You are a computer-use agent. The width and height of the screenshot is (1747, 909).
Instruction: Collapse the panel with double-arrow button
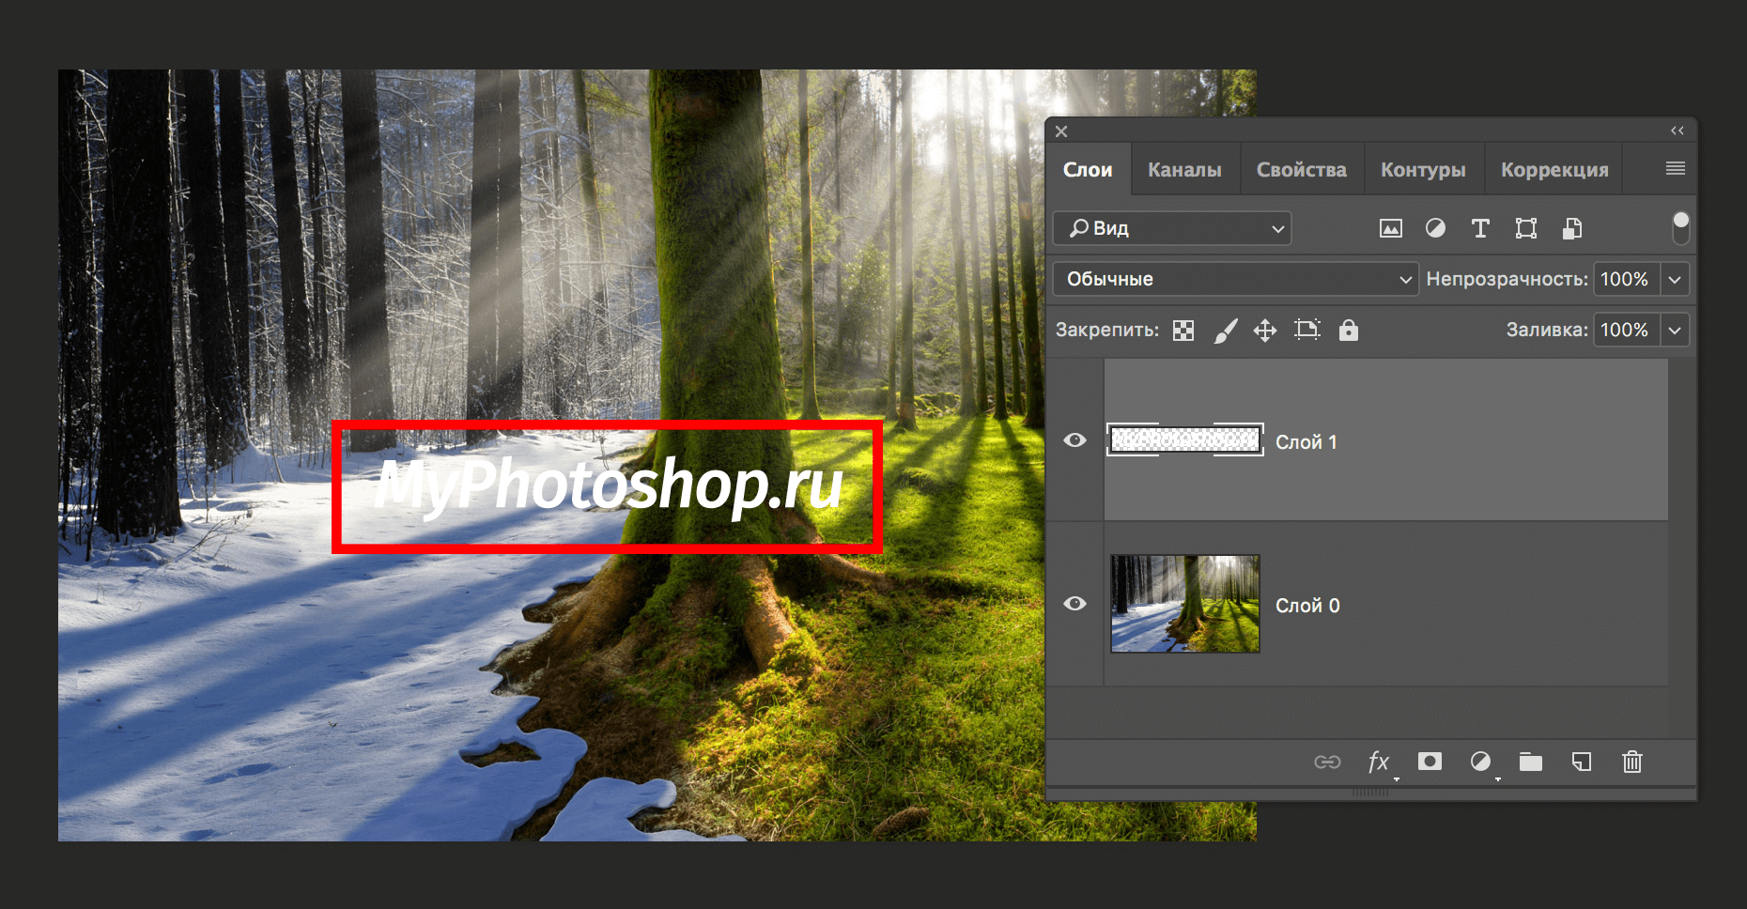coord(1677,131)
